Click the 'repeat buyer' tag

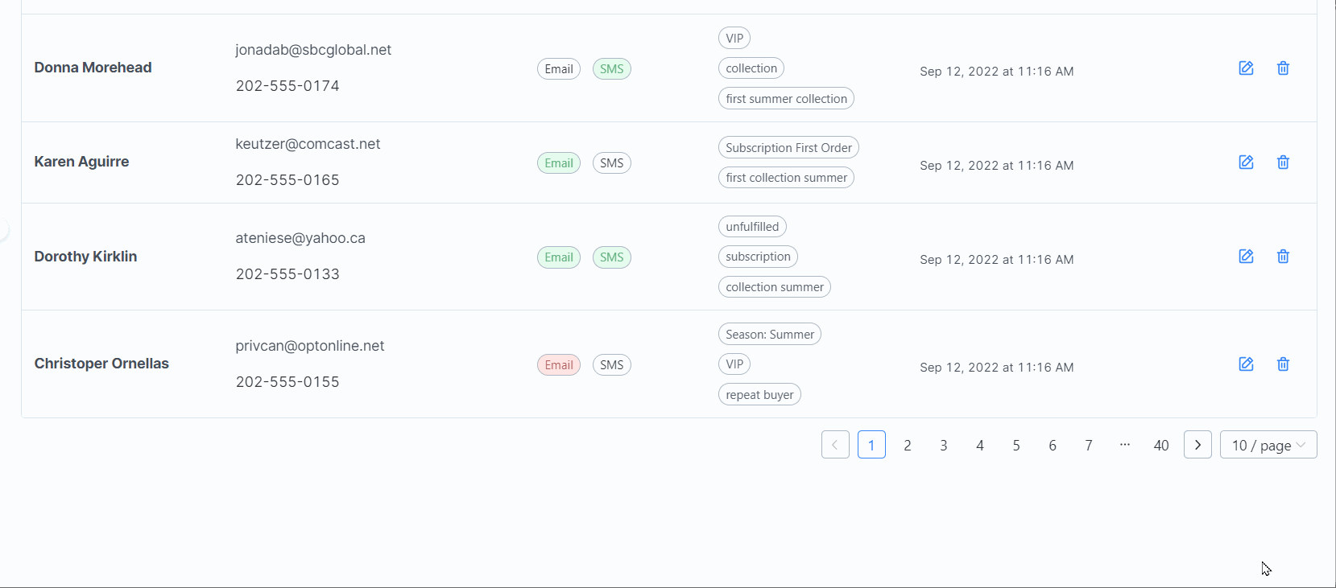point(759,395)
